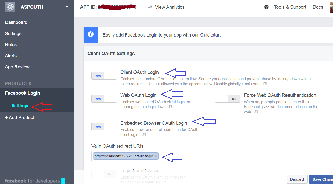
Task: Click the Quickstart link
Action: pos(210,35)
